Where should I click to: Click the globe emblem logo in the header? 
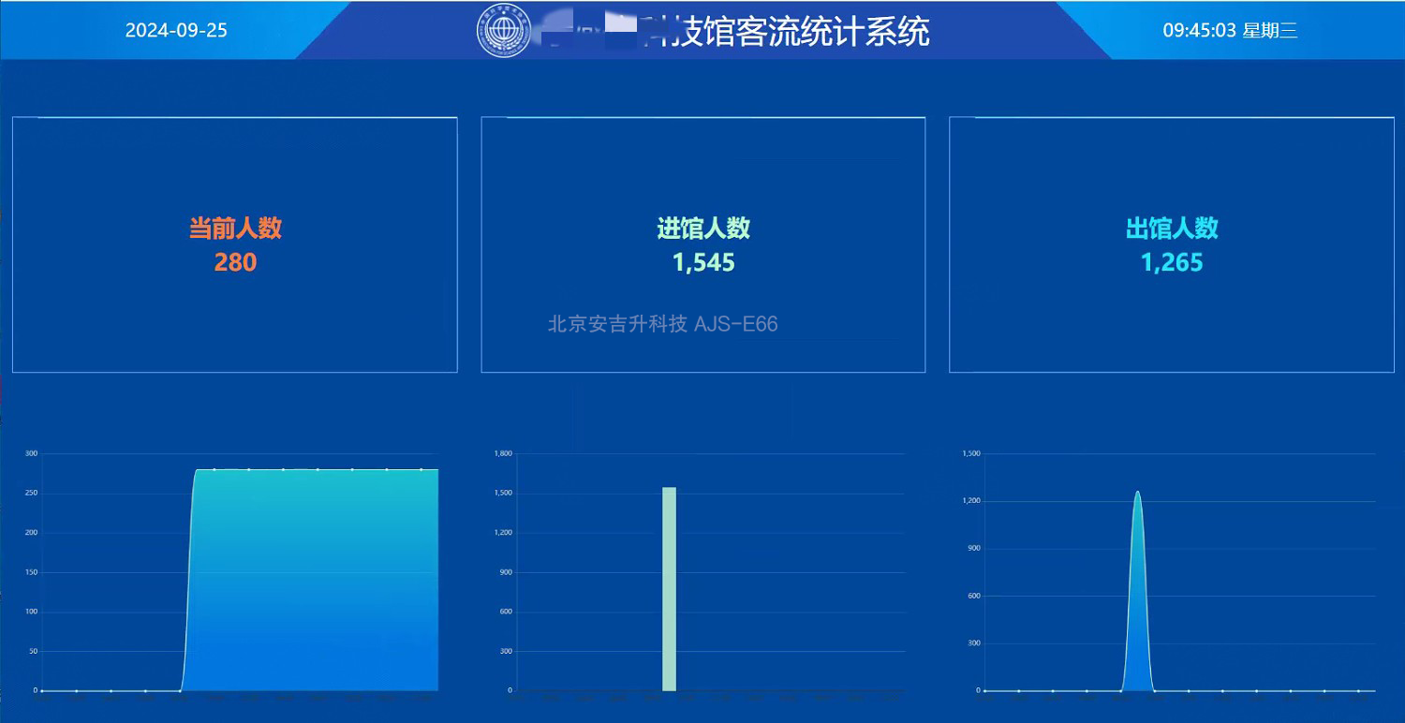coord(504,31)
